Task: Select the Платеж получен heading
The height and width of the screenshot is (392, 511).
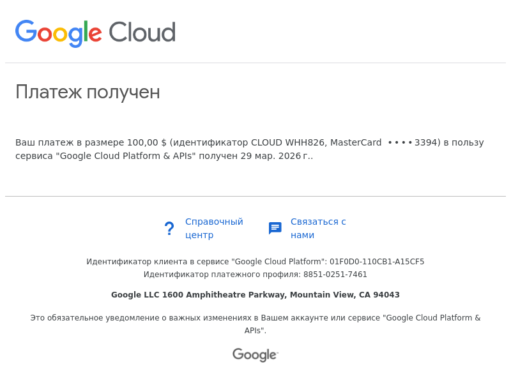Action: coord(88,92)
